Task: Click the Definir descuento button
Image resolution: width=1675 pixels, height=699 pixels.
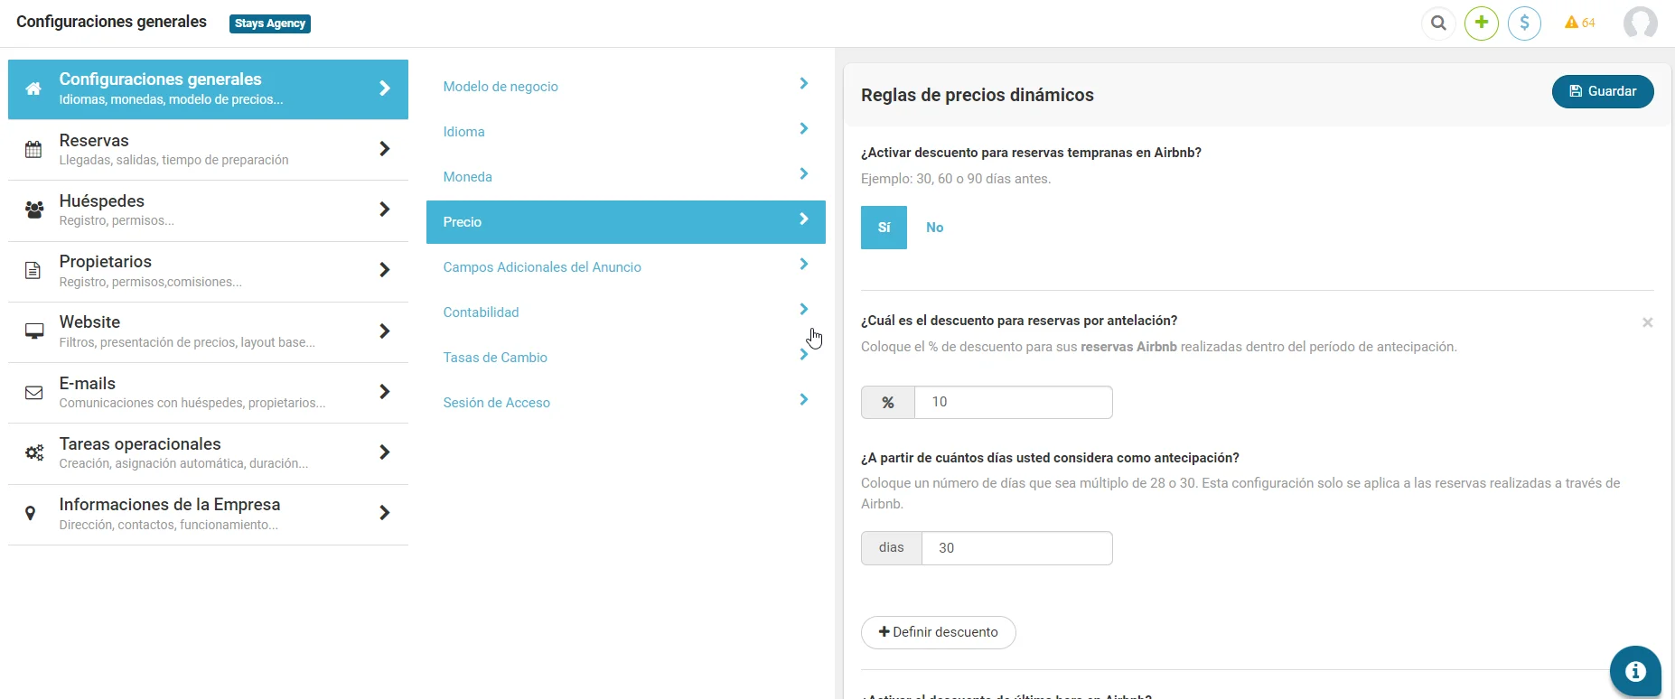Action: tap(938, 632)
